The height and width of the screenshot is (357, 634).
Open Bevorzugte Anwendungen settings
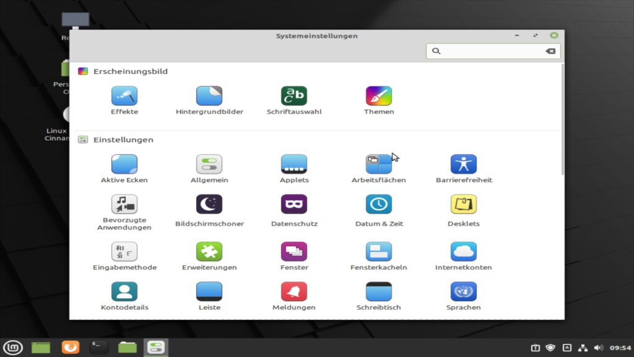click(x=124, y=213)
